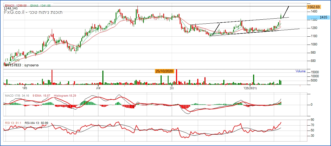
Task: Click the מאי month on the time axis
Action: pos(24,88)
